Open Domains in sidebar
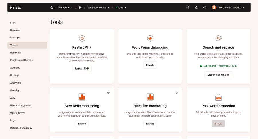This screenshot has width=258, height=139. [x=15, y=30]
